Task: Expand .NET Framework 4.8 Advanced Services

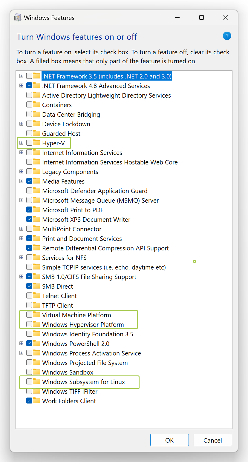Action: [21, 86]
